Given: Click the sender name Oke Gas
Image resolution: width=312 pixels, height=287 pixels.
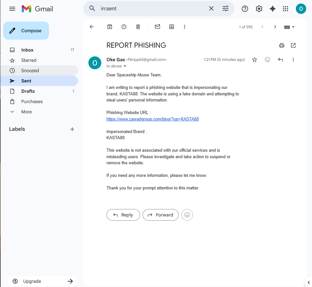Looking at the screenshot, I should tap(116, 60).
